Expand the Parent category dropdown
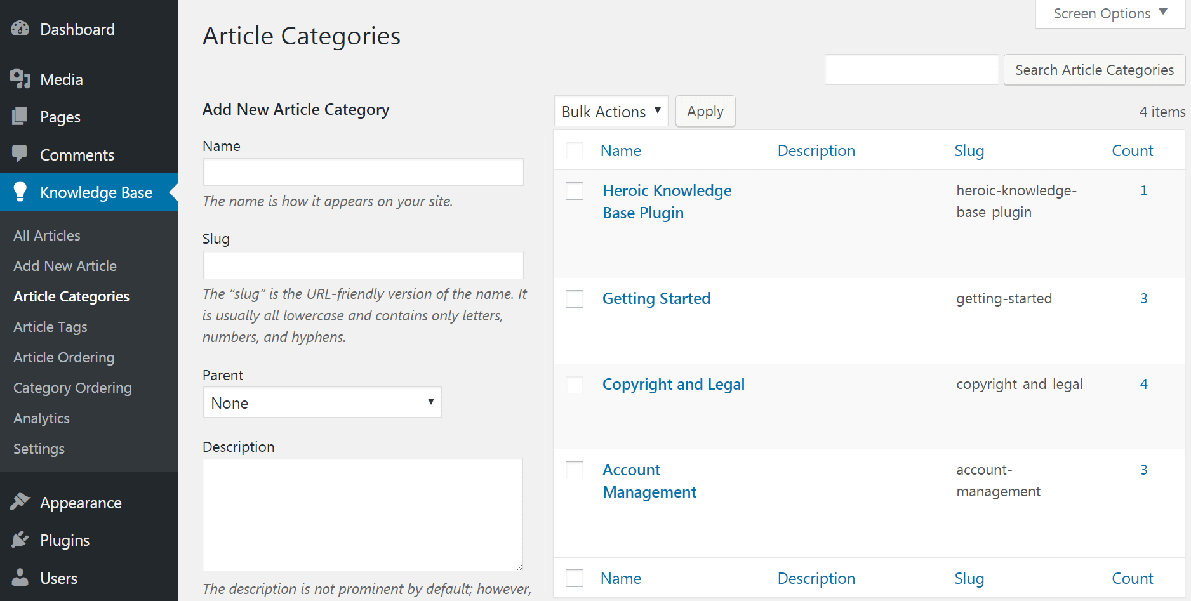 [x=321, y=402]
